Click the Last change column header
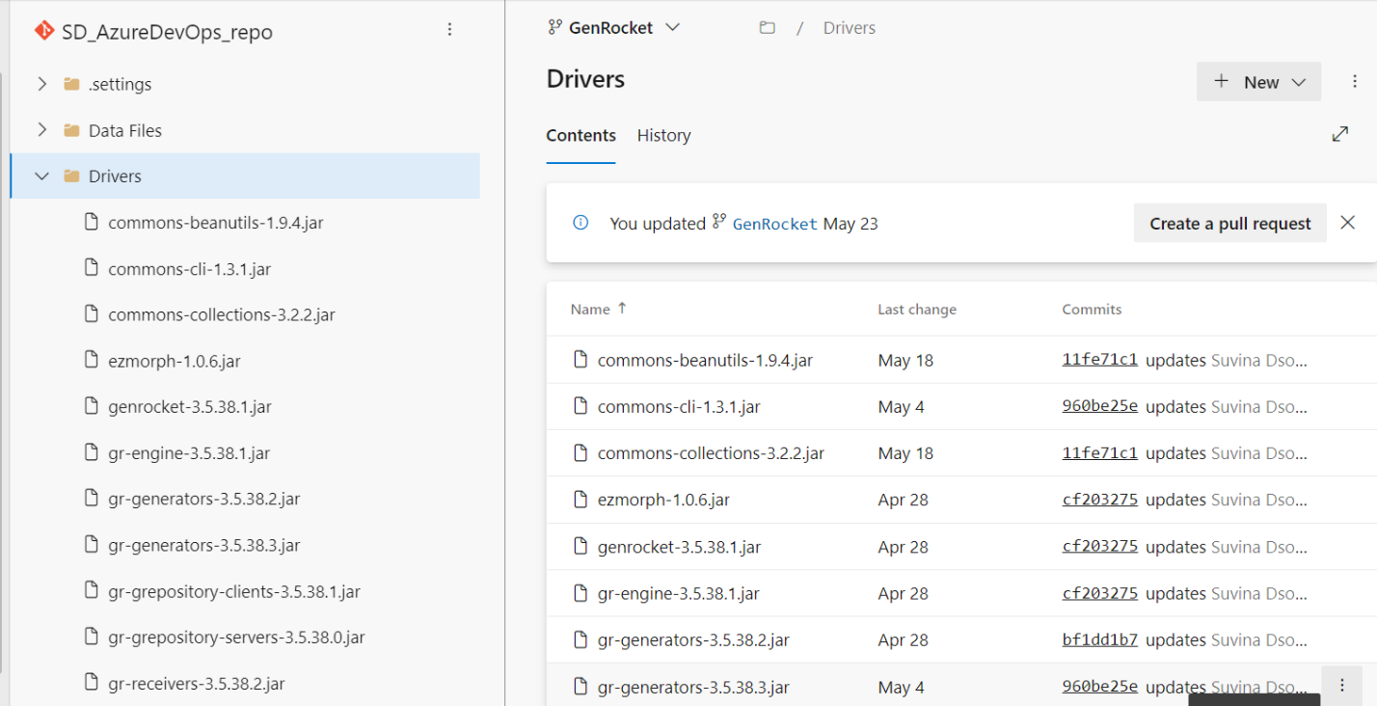Image resolution: width=1377 pixels, height=706 pixels. click(917, 310)
